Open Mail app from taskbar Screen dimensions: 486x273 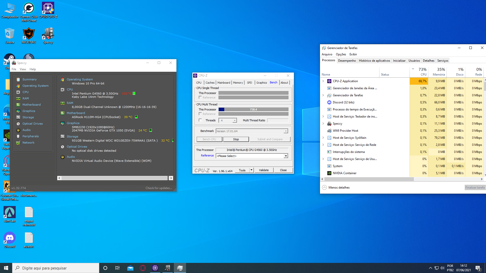click(x=130, y=268)
